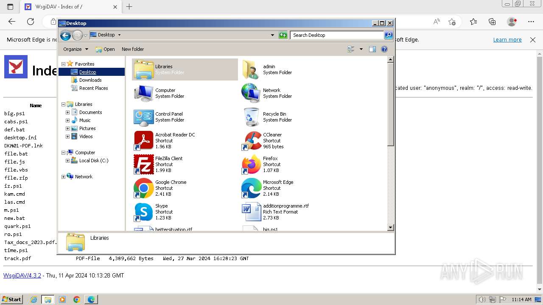Click the New folder button

pyautogui.click(x=133, y=49)
